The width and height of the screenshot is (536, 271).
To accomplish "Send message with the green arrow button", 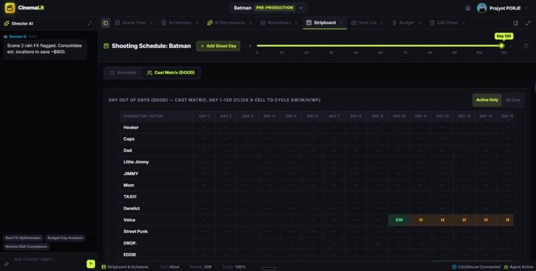I will pos(90,264).
